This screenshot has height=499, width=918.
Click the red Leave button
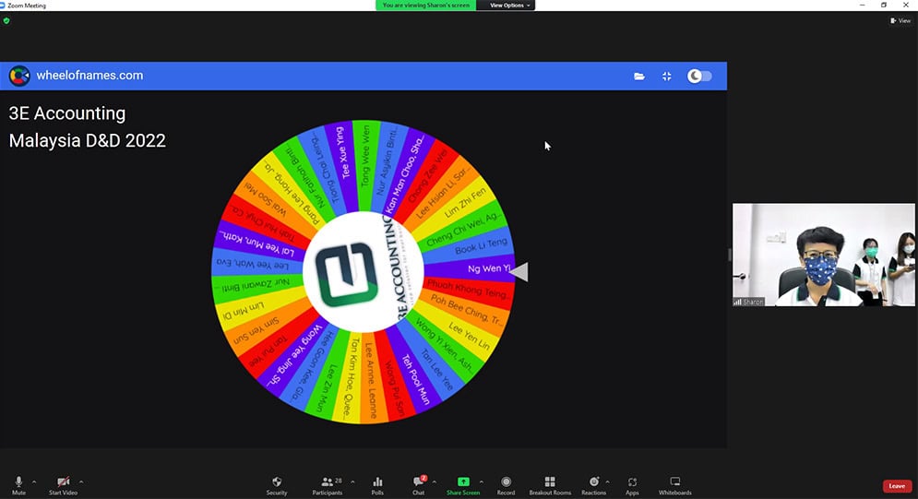click(x=897, y=485)
